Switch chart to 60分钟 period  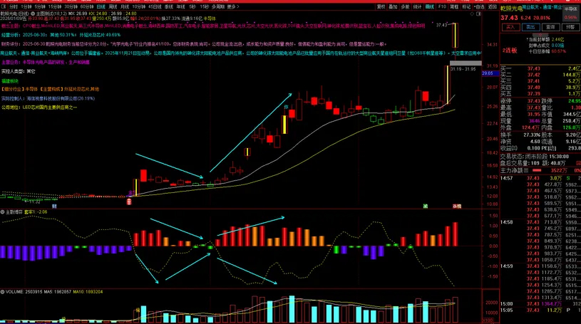point(87,6)
